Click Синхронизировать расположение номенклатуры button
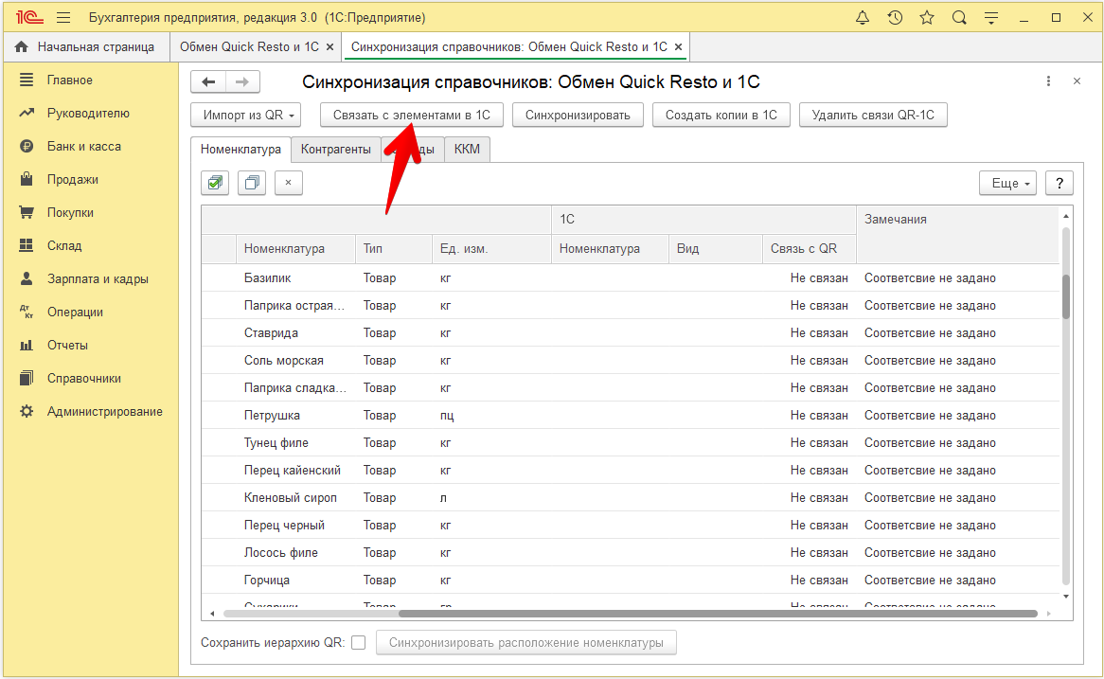Viewport: 1104px width, 679px height. pyautogui.click(x=525, y=642)
